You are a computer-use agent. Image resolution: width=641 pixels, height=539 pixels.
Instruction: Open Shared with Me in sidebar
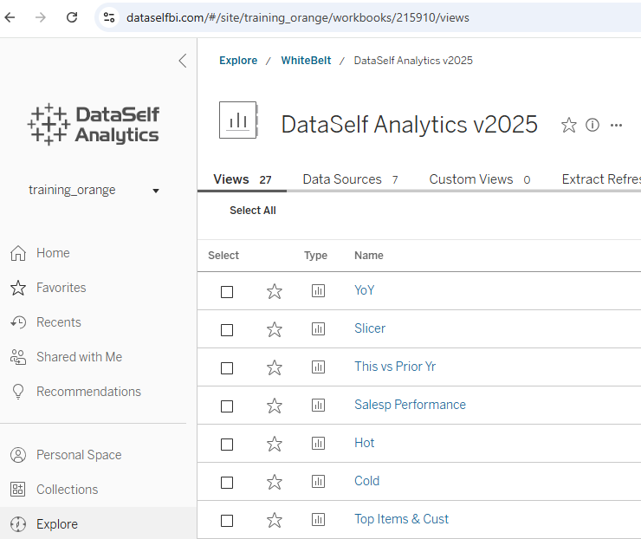pyautogui.click(x=80, y=357)
